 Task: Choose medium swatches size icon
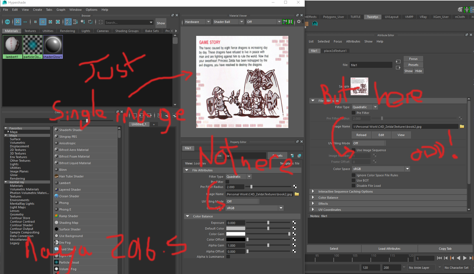pyautogui.click(x=43, y=22)
